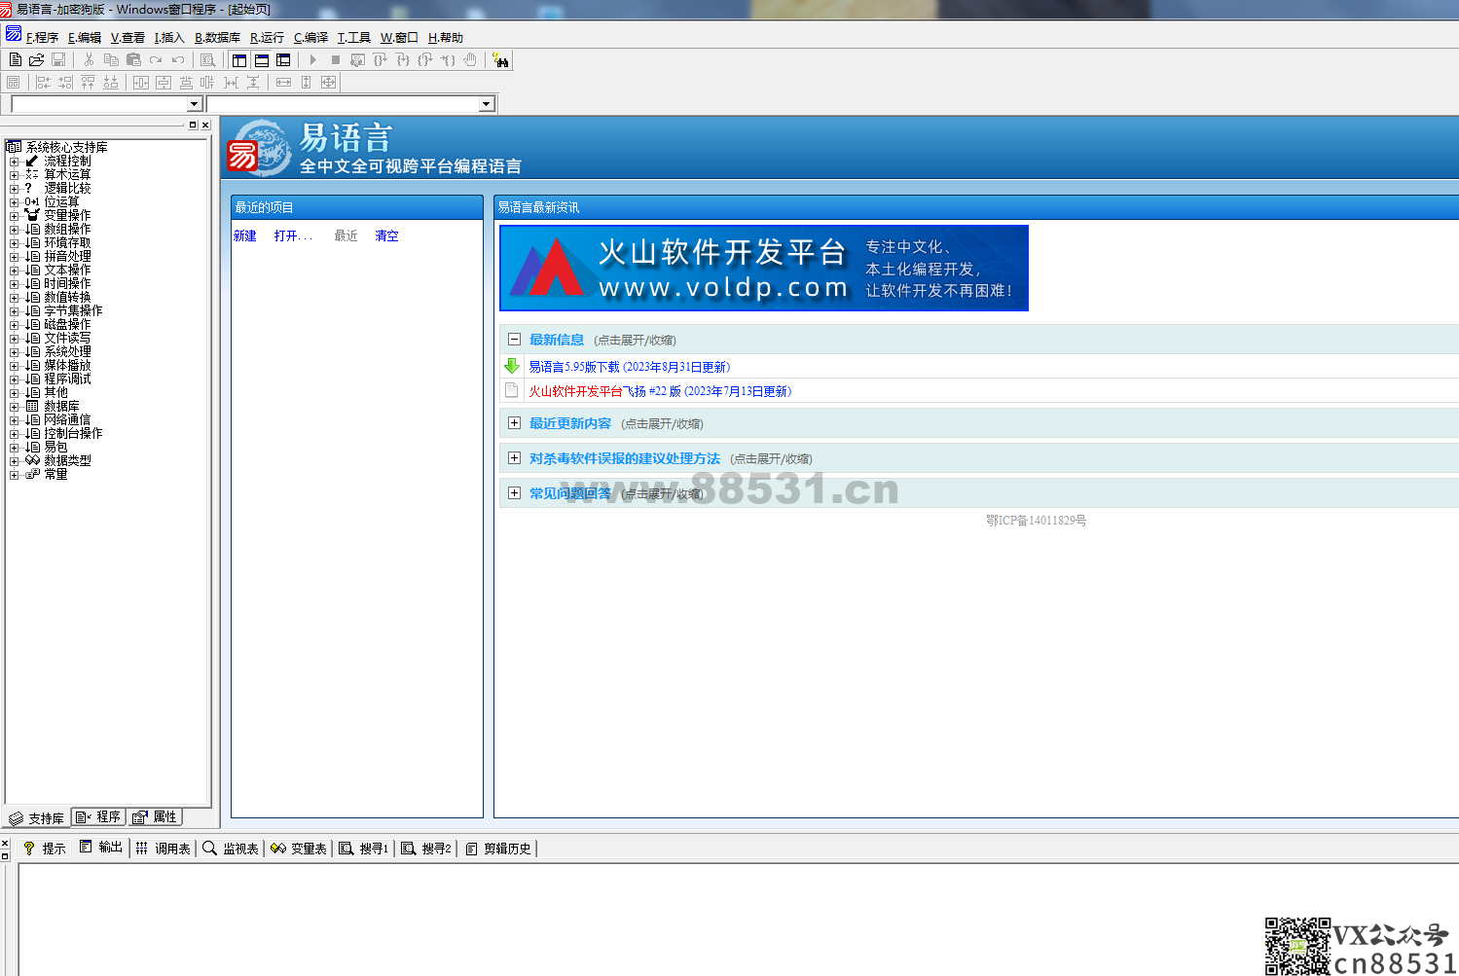Expand the 最近更新内容 section

514,423
